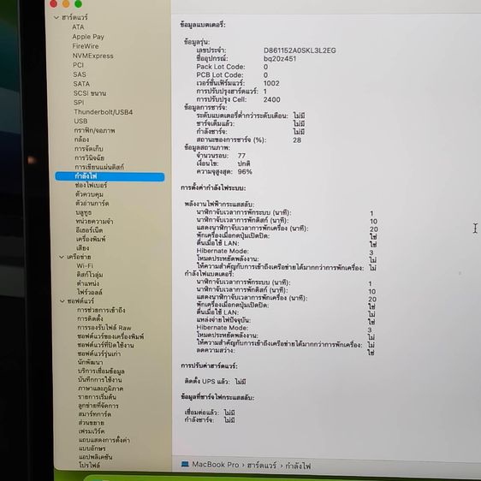The height and width of the screenshot is (481, 481).
Task: Show NVMExpress information
Action: 92,56
